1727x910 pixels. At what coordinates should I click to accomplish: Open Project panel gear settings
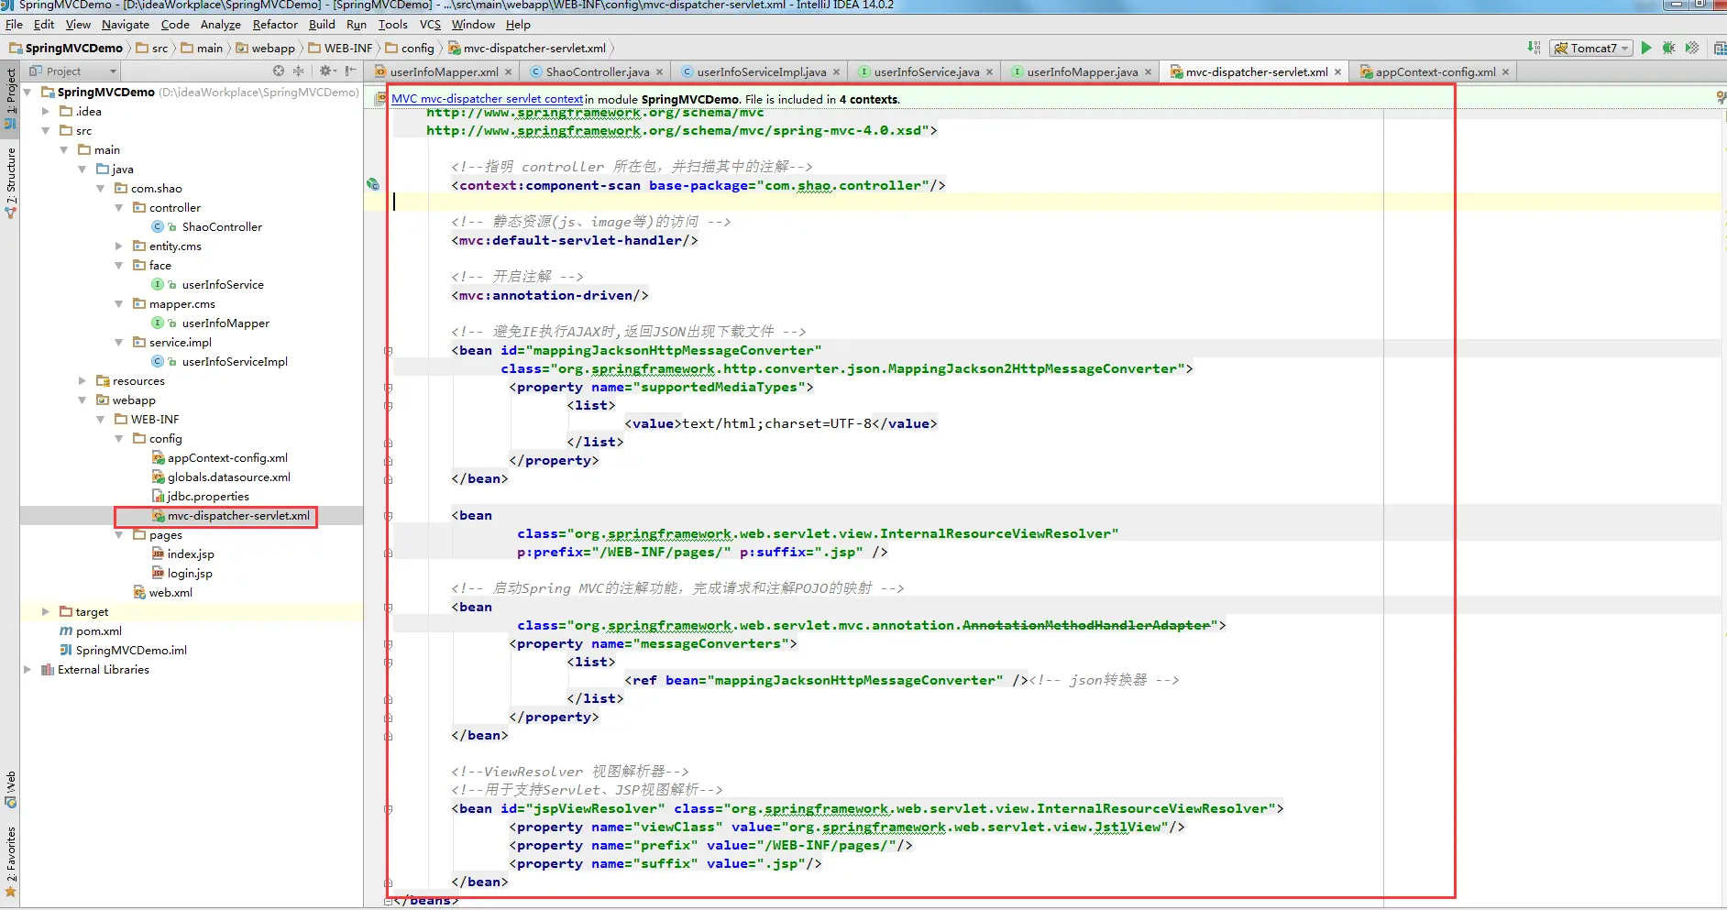coord(327,71)
